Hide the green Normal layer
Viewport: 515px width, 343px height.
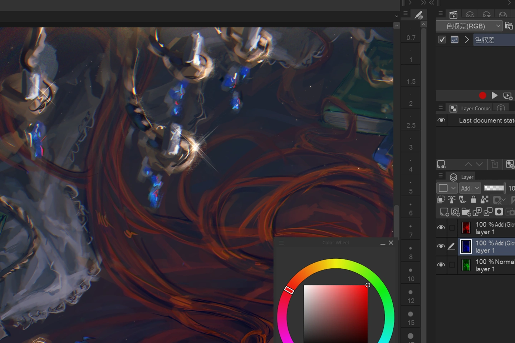441,265
